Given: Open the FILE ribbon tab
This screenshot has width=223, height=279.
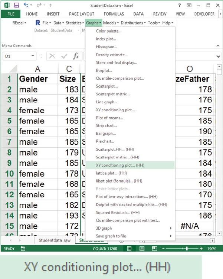Looking at the screenshot, I should (11, 14).
